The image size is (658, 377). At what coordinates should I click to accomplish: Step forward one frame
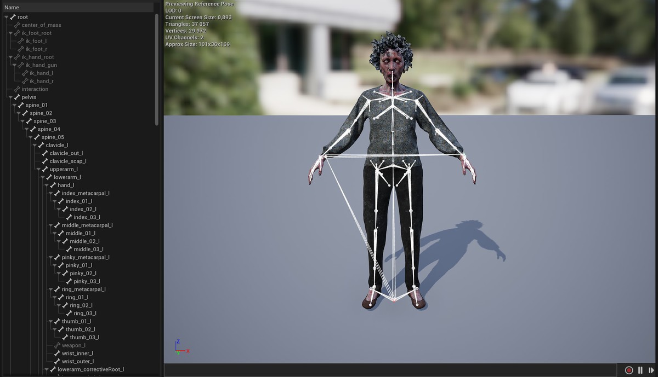tap(651, 370)
